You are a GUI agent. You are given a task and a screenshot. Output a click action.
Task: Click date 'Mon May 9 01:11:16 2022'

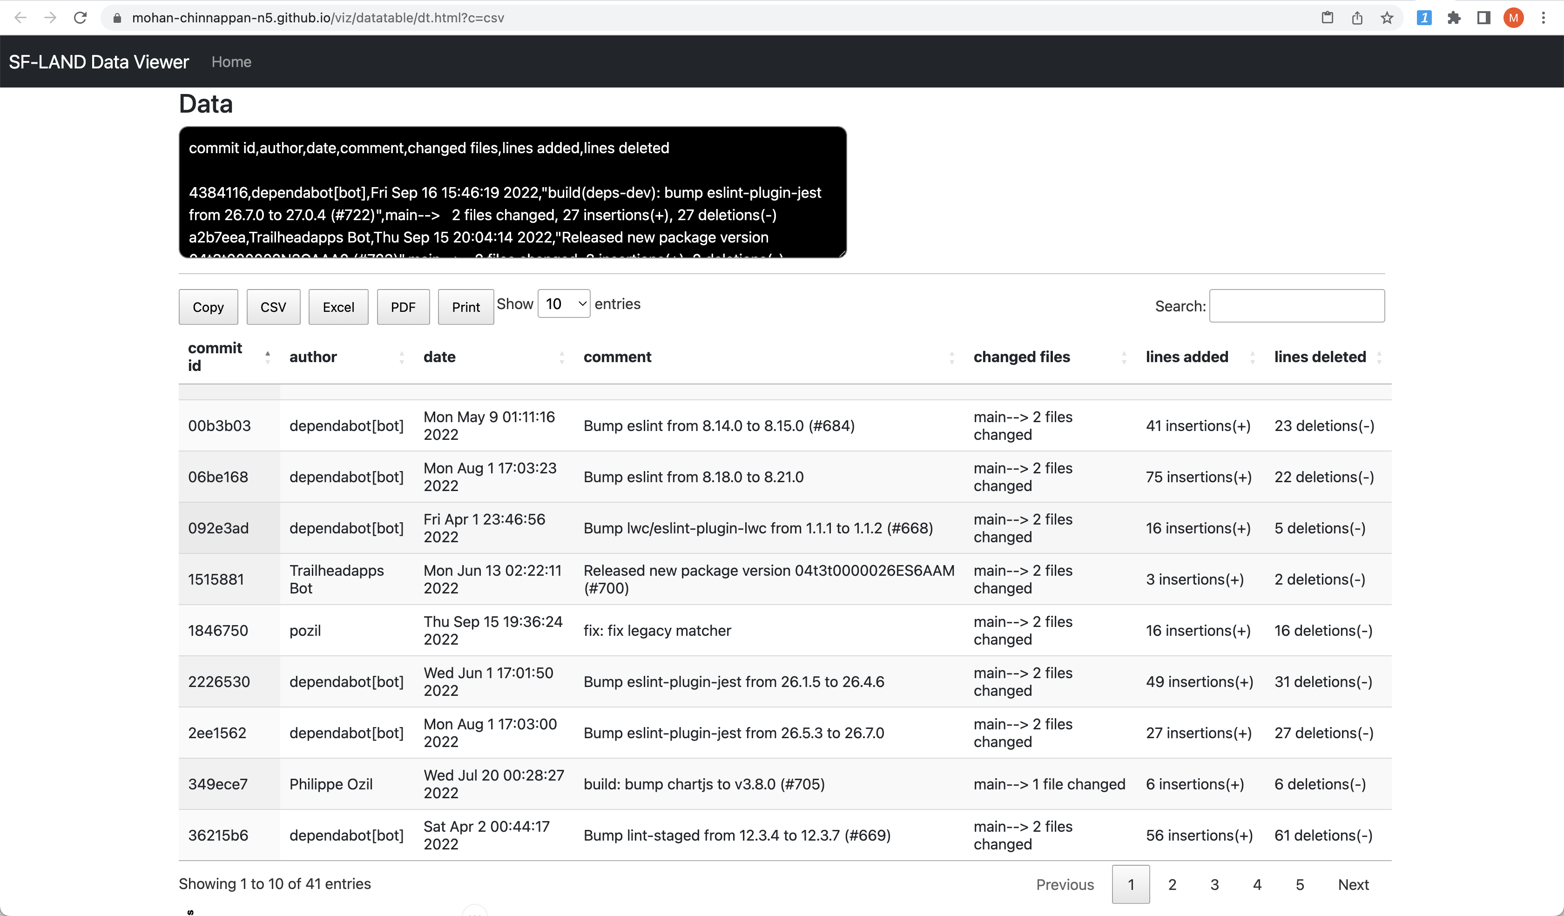click(x=489, y=426)
